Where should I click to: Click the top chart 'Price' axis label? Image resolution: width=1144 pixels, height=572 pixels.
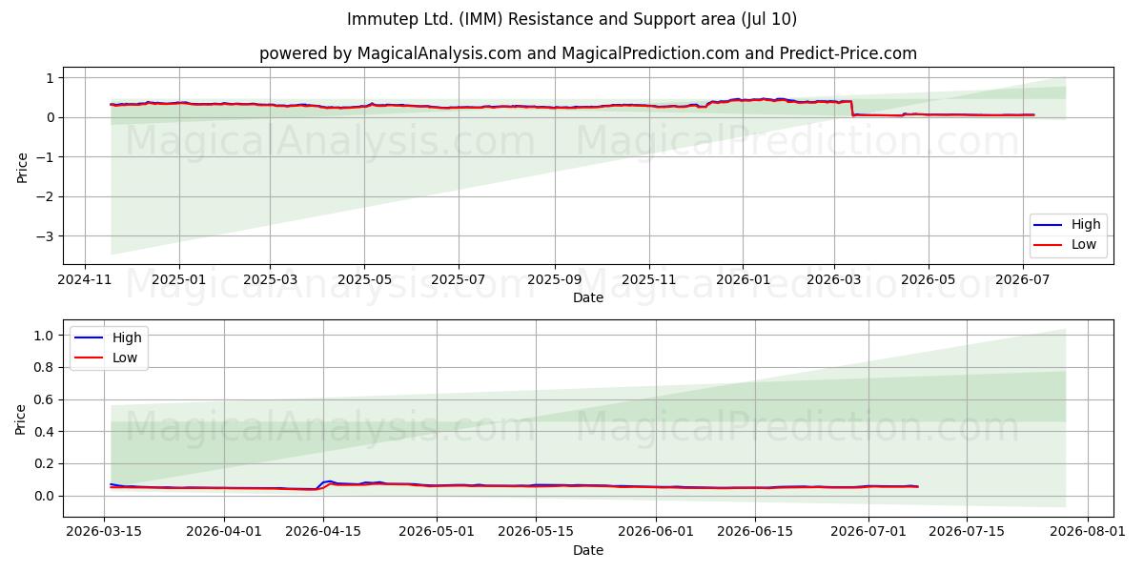[x=22, y=166]
